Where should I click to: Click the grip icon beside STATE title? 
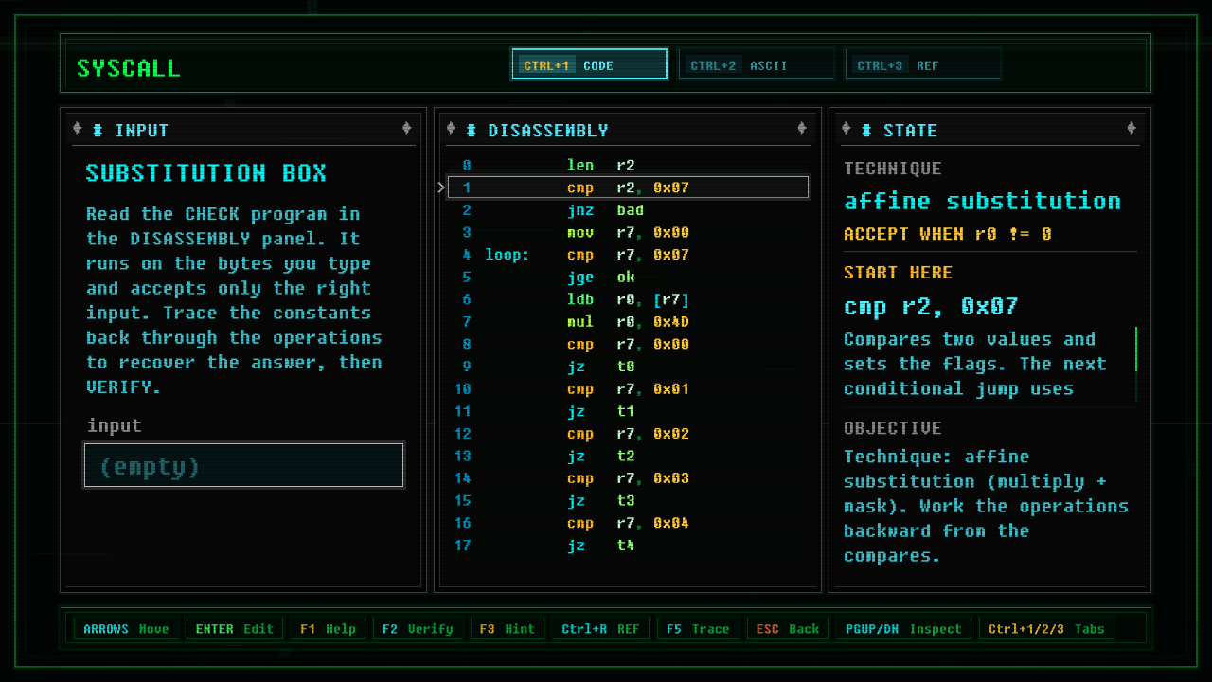(x=866, y=130)
